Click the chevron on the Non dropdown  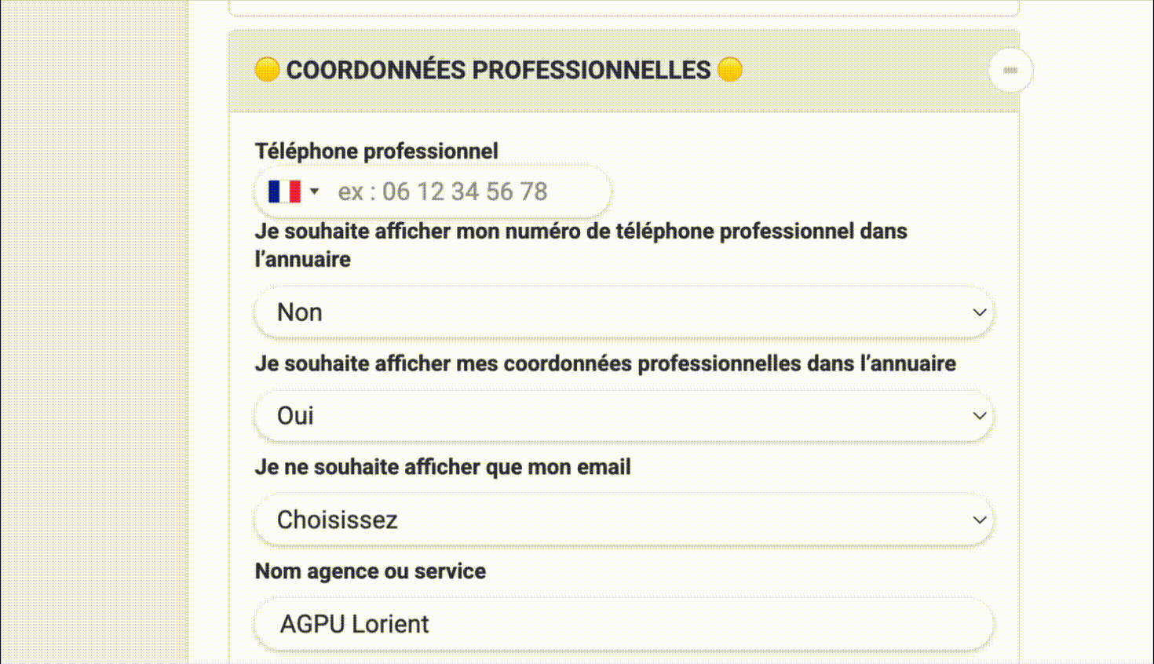click(x=979, y=312)
